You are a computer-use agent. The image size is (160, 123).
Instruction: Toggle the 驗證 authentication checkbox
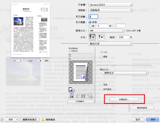point(101,85)
